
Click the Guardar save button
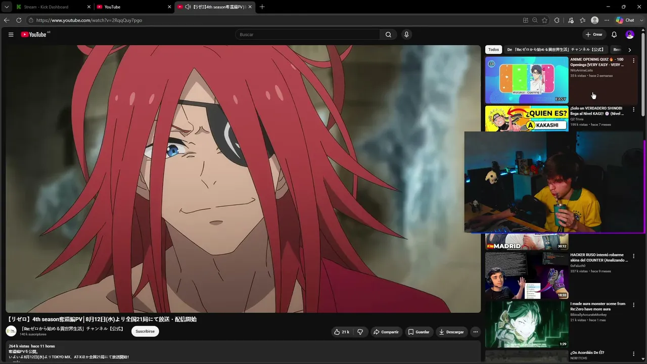[419, 332]
